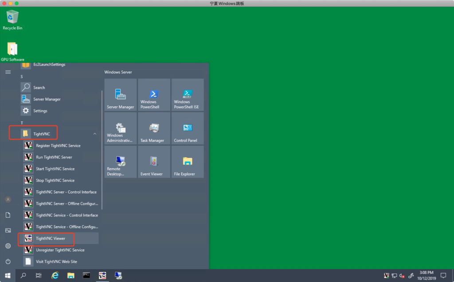Open the Control Panel tile
This screenshot has height=282, width=454.
188,128
